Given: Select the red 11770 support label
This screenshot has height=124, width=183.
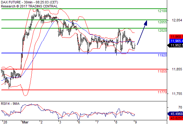Looking at the screenshot, I should pos(162,92).
